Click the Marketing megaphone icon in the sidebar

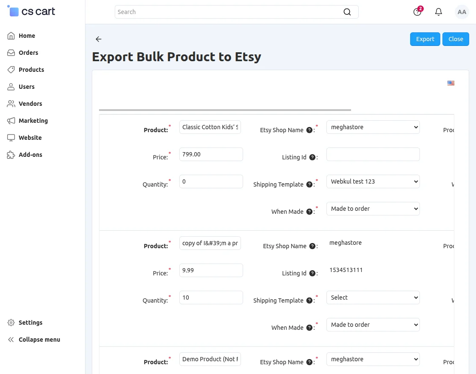pyautogui.click(x=11, y=121)
